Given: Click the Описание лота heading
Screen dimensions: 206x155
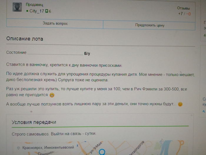Looking at the screenshot, I should pyautogui.click(x=25, y=39).
